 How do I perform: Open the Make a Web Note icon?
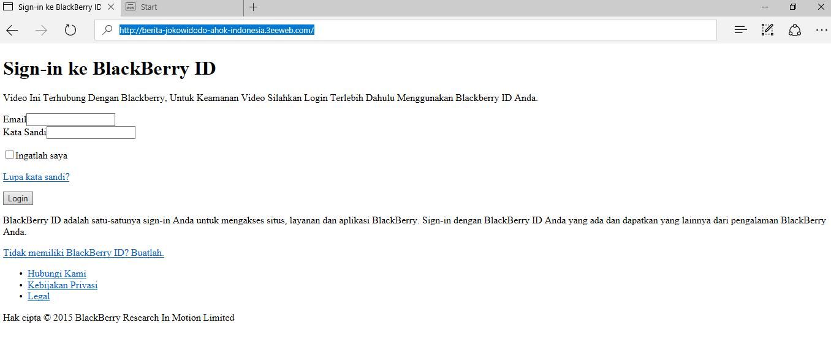tap(767, 30)
